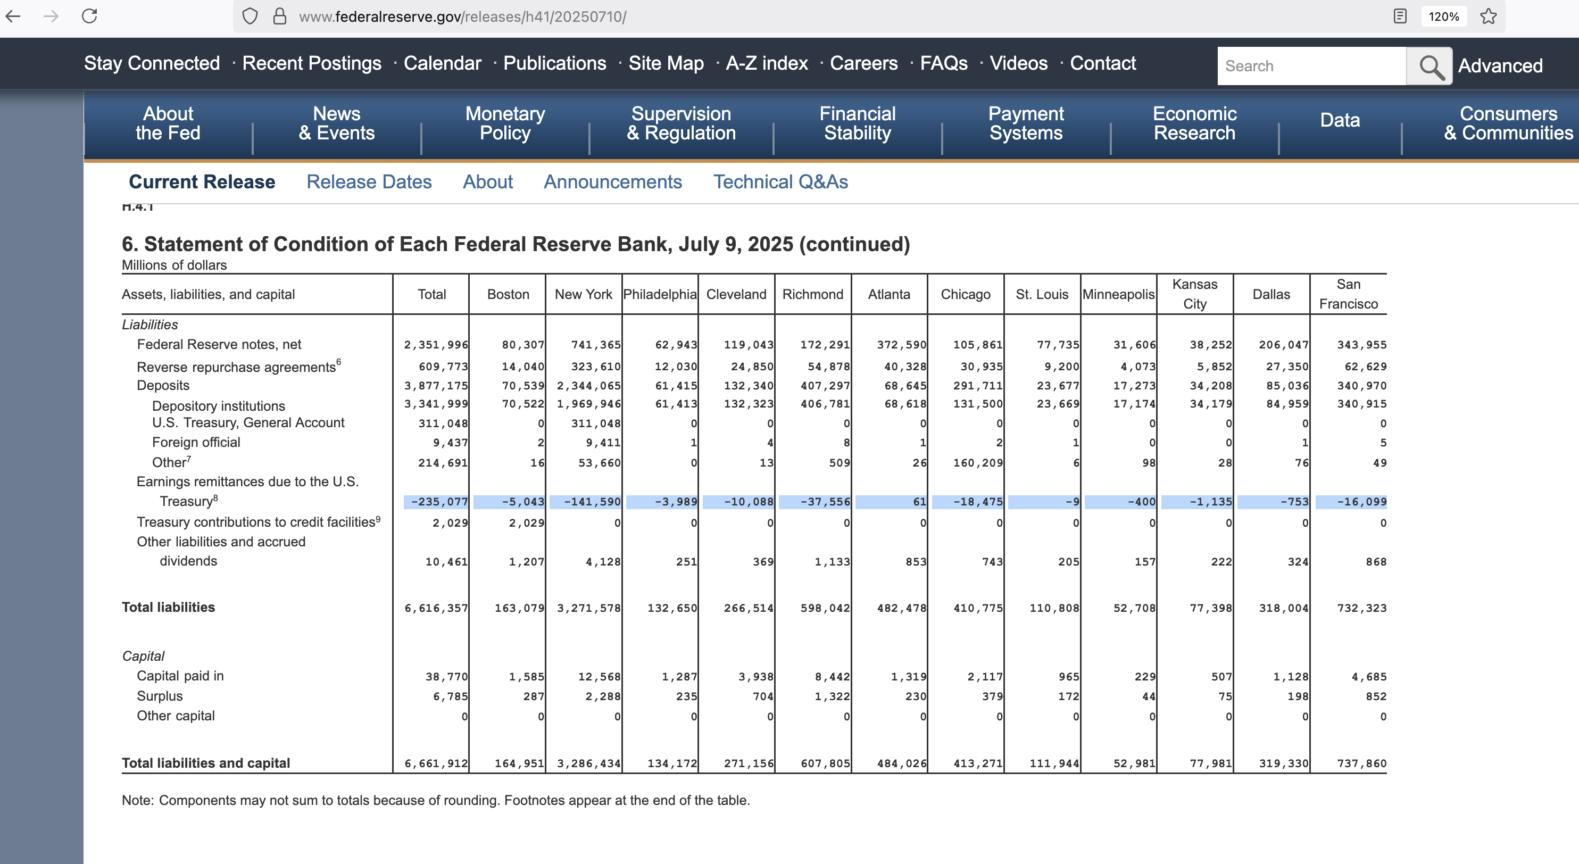The image size is (1579, 864).
Task: Click the Chicago Other deposits value 160,209
Action: (x=978, y=463)
